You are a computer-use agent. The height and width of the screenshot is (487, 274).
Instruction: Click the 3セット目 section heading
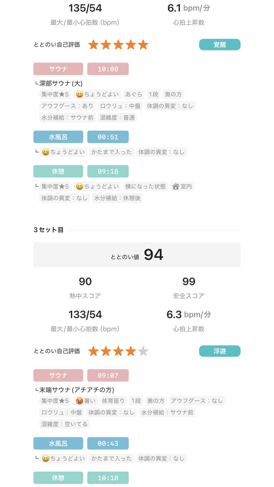tap(48, 230)
